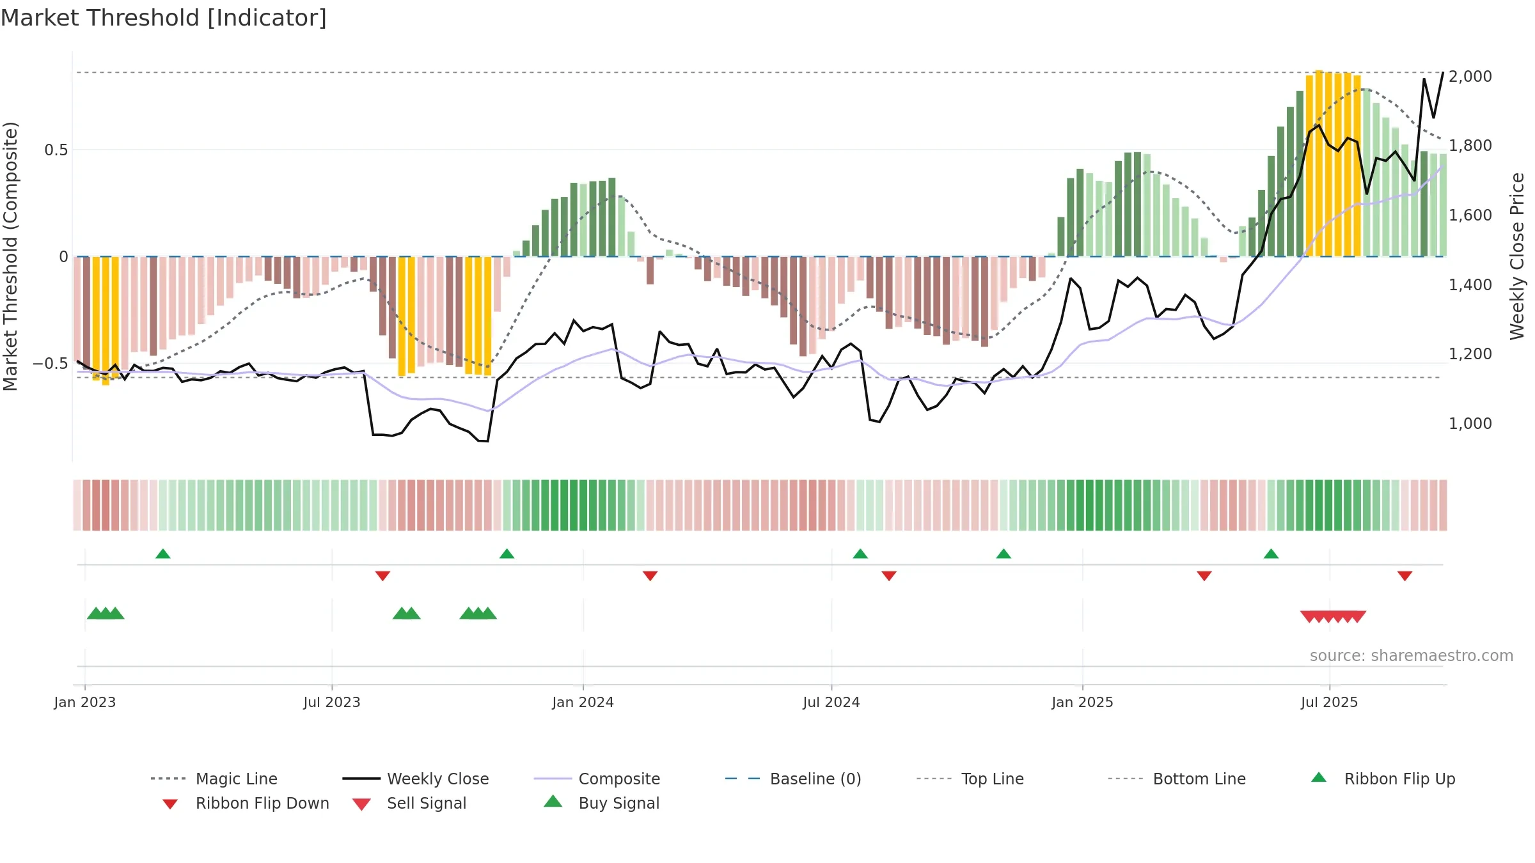
Task: Toggle the Sell Signal legend entry
Action: click(409, 803)
